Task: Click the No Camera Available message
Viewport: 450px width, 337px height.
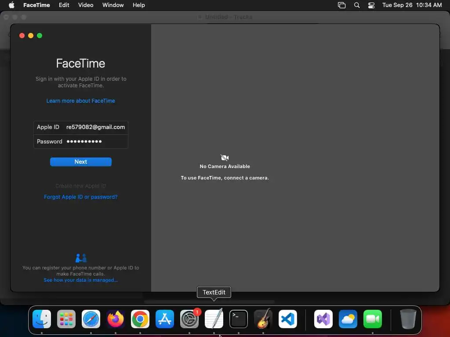Action: [225, 166]
